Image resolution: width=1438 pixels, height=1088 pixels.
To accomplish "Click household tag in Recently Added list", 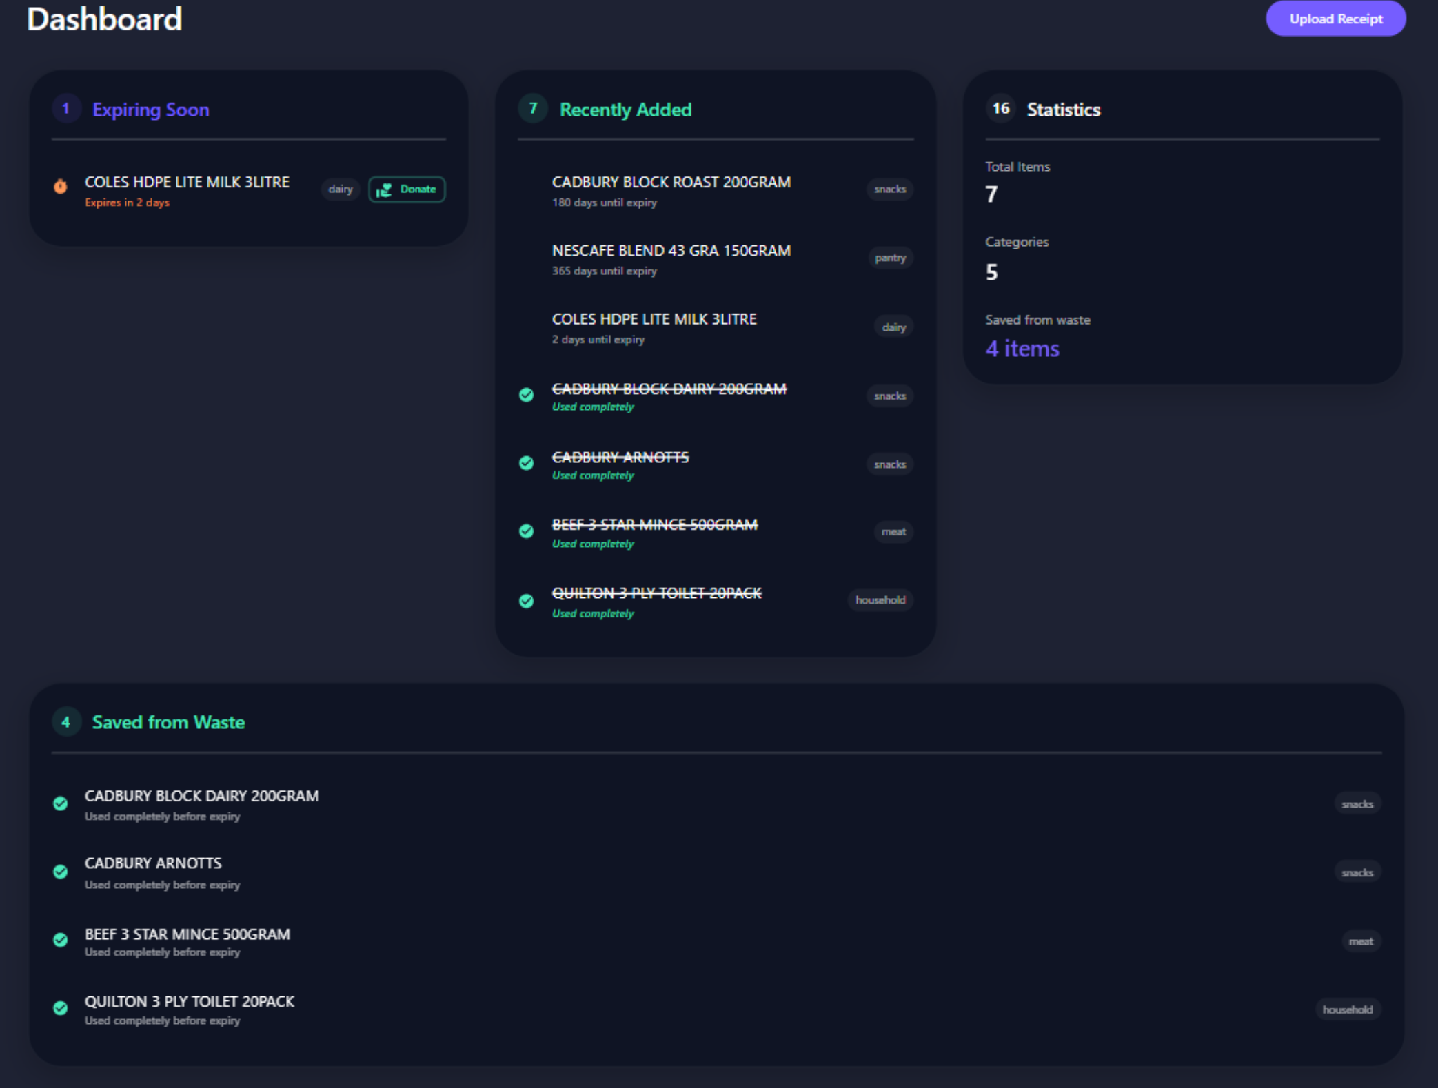I will coord(880,600).
